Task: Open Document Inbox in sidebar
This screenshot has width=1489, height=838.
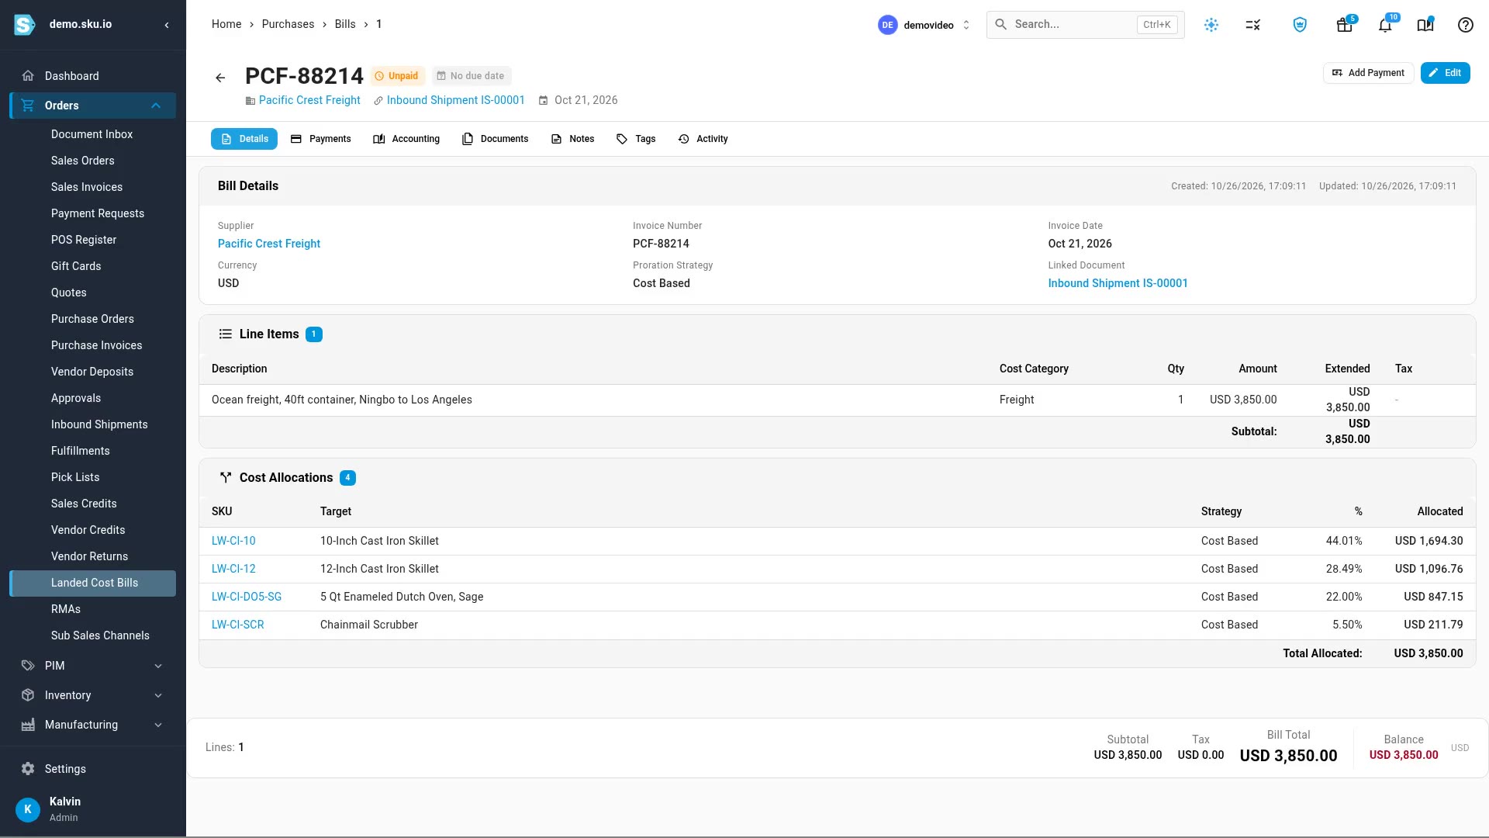Action: click(92, 134)
